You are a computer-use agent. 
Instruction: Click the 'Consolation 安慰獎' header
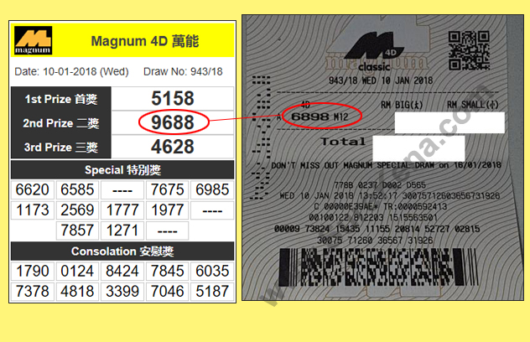point(122,251)
